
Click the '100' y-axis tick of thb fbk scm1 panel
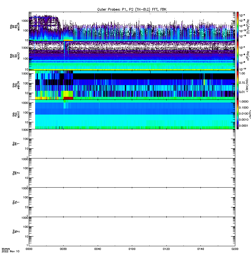[x=26, y=113]
